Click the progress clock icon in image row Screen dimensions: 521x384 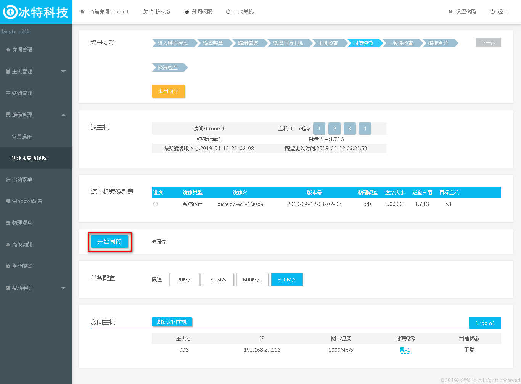pyautogui.click(x=155, y=204)
